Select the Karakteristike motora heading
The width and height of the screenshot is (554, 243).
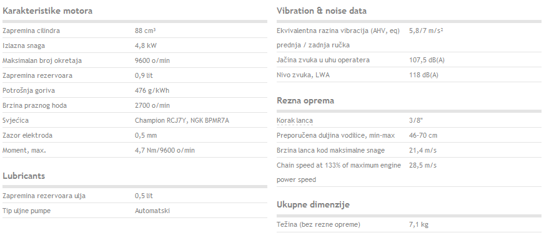[x=47, y=11]
